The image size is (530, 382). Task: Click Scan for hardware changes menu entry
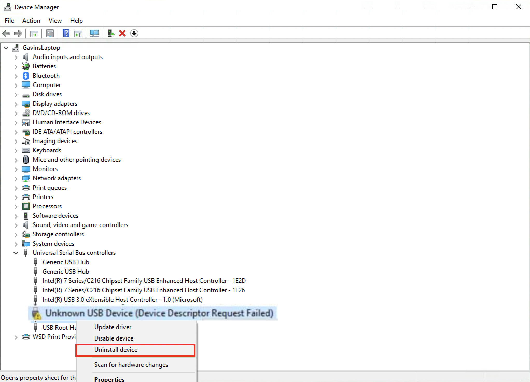point(131,365)
